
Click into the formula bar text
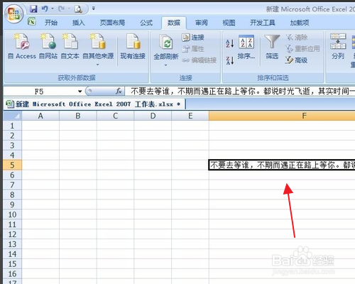click(x=239, y=92)
